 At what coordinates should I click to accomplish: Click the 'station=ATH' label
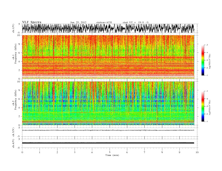point(104,22)
